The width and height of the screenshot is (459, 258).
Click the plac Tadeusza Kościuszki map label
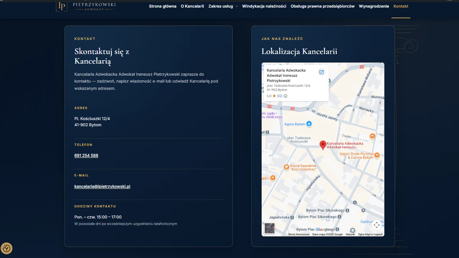(299, 140)
